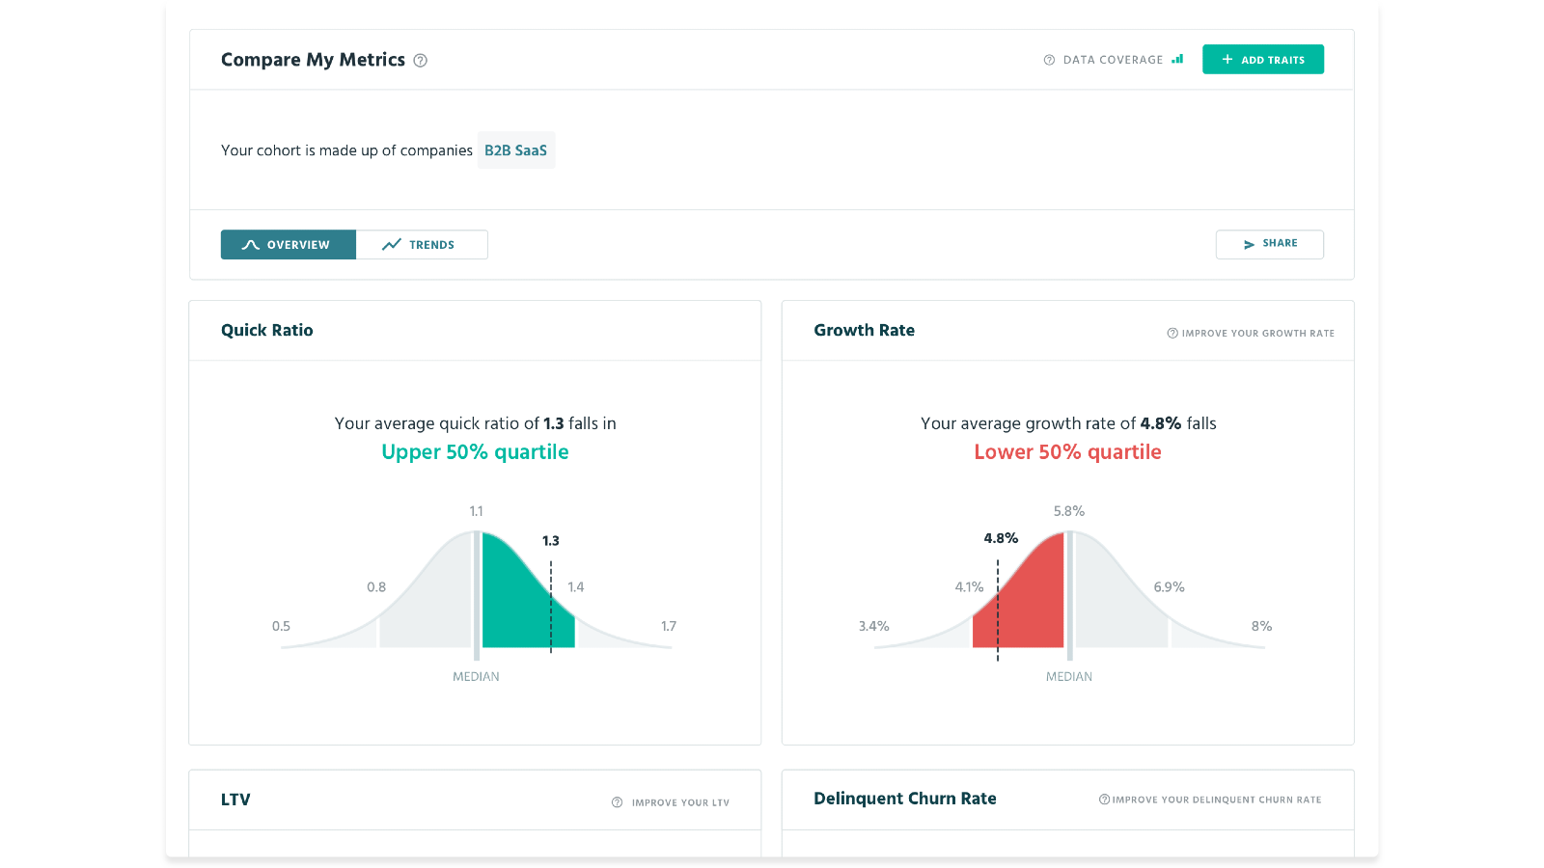Switch to the Trends tab
The width and height of the screenshot is (1544, 868).
[421, 245]
